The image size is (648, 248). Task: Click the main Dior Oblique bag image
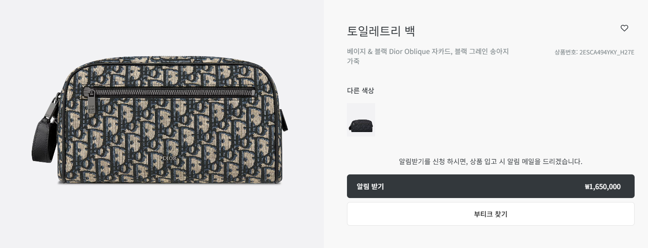point(160,120)
